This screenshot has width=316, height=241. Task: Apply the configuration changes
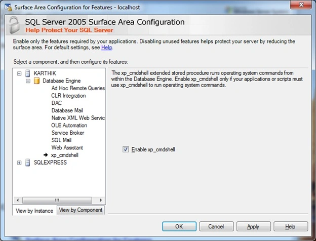pos(253,226)
